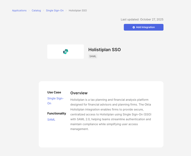The width and height of the screenshot is (191, 156).
Task: Click the plus icon in Add Integration
Action: pos(134,27)
